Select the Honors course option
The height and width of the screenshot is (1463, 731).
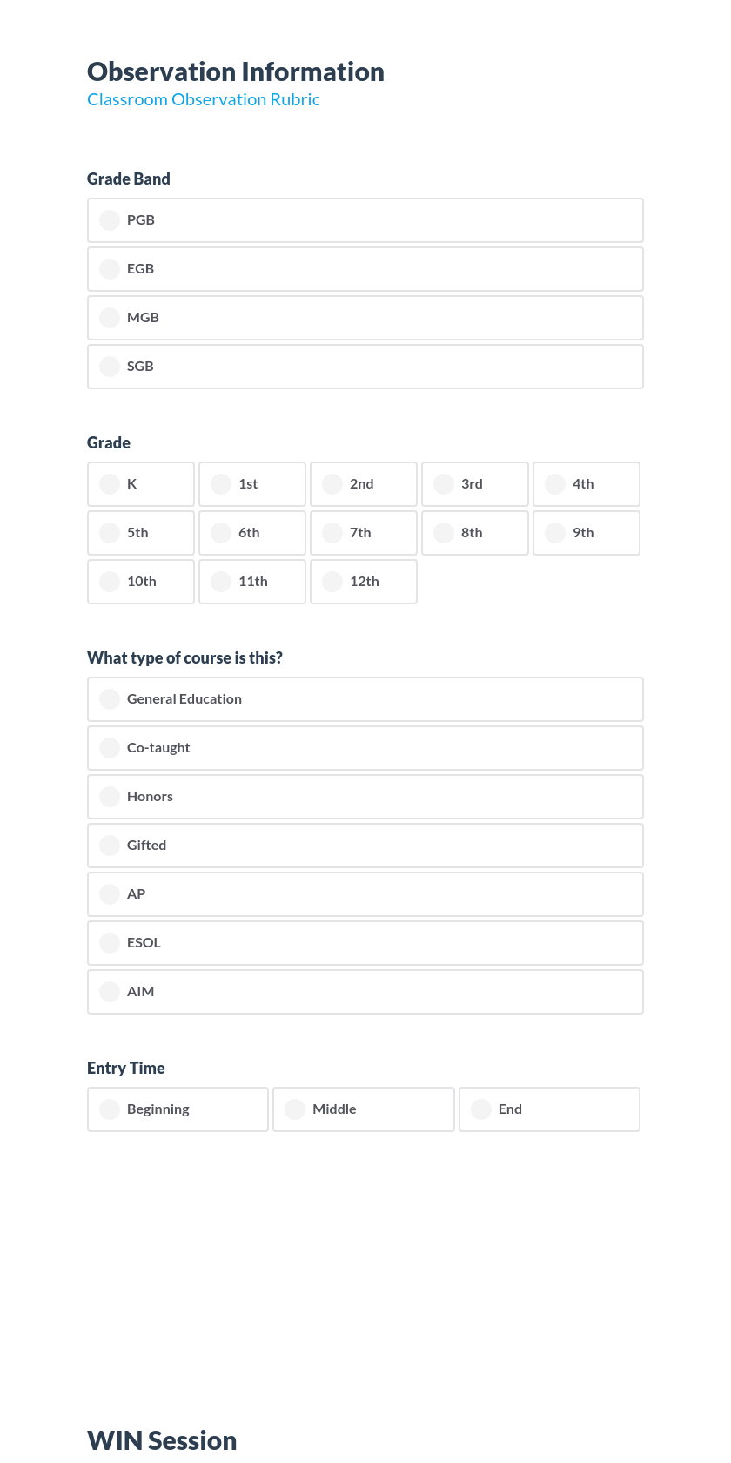click(365, 796)
